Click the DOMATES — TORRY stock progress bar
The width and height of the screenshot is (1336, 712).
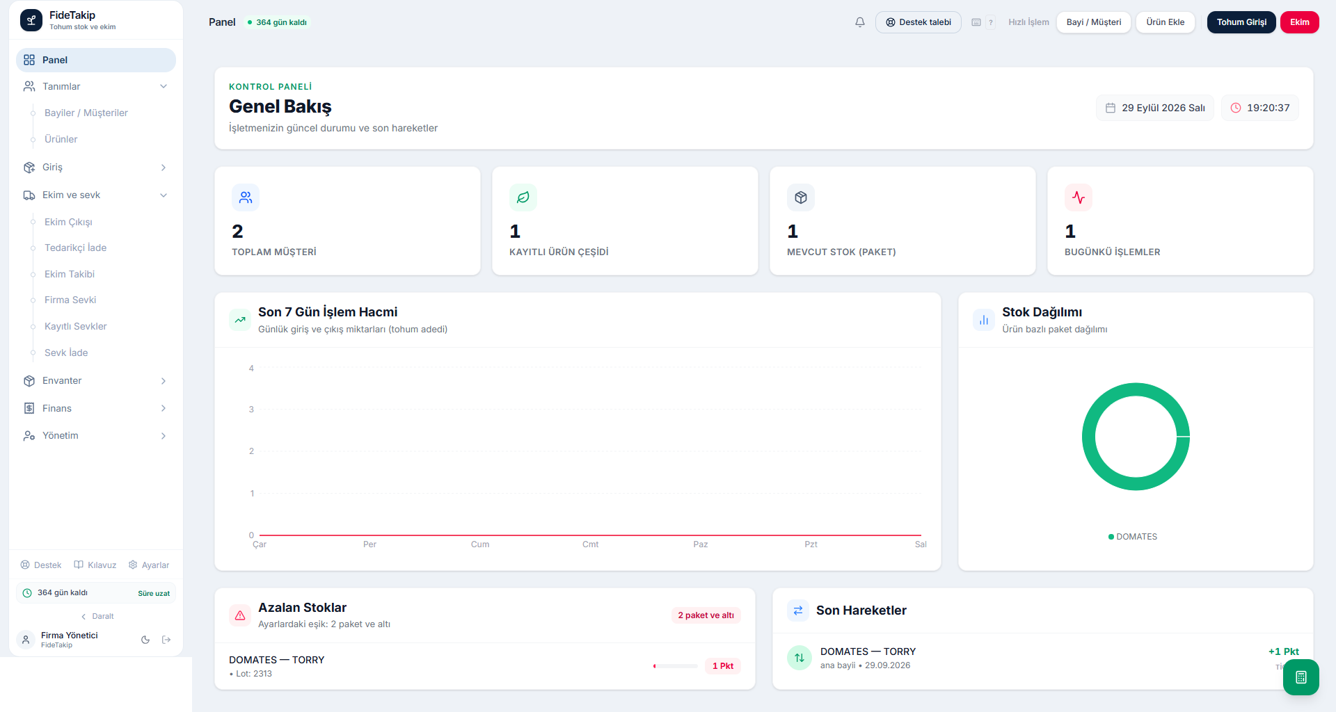[675, 666]
